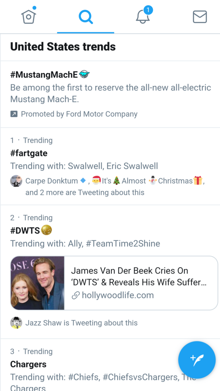Image resolution: width=220 pixels, height=391 pixels.
Task: Open the #fartgate trending hashtag
Action: click(29, 153)
